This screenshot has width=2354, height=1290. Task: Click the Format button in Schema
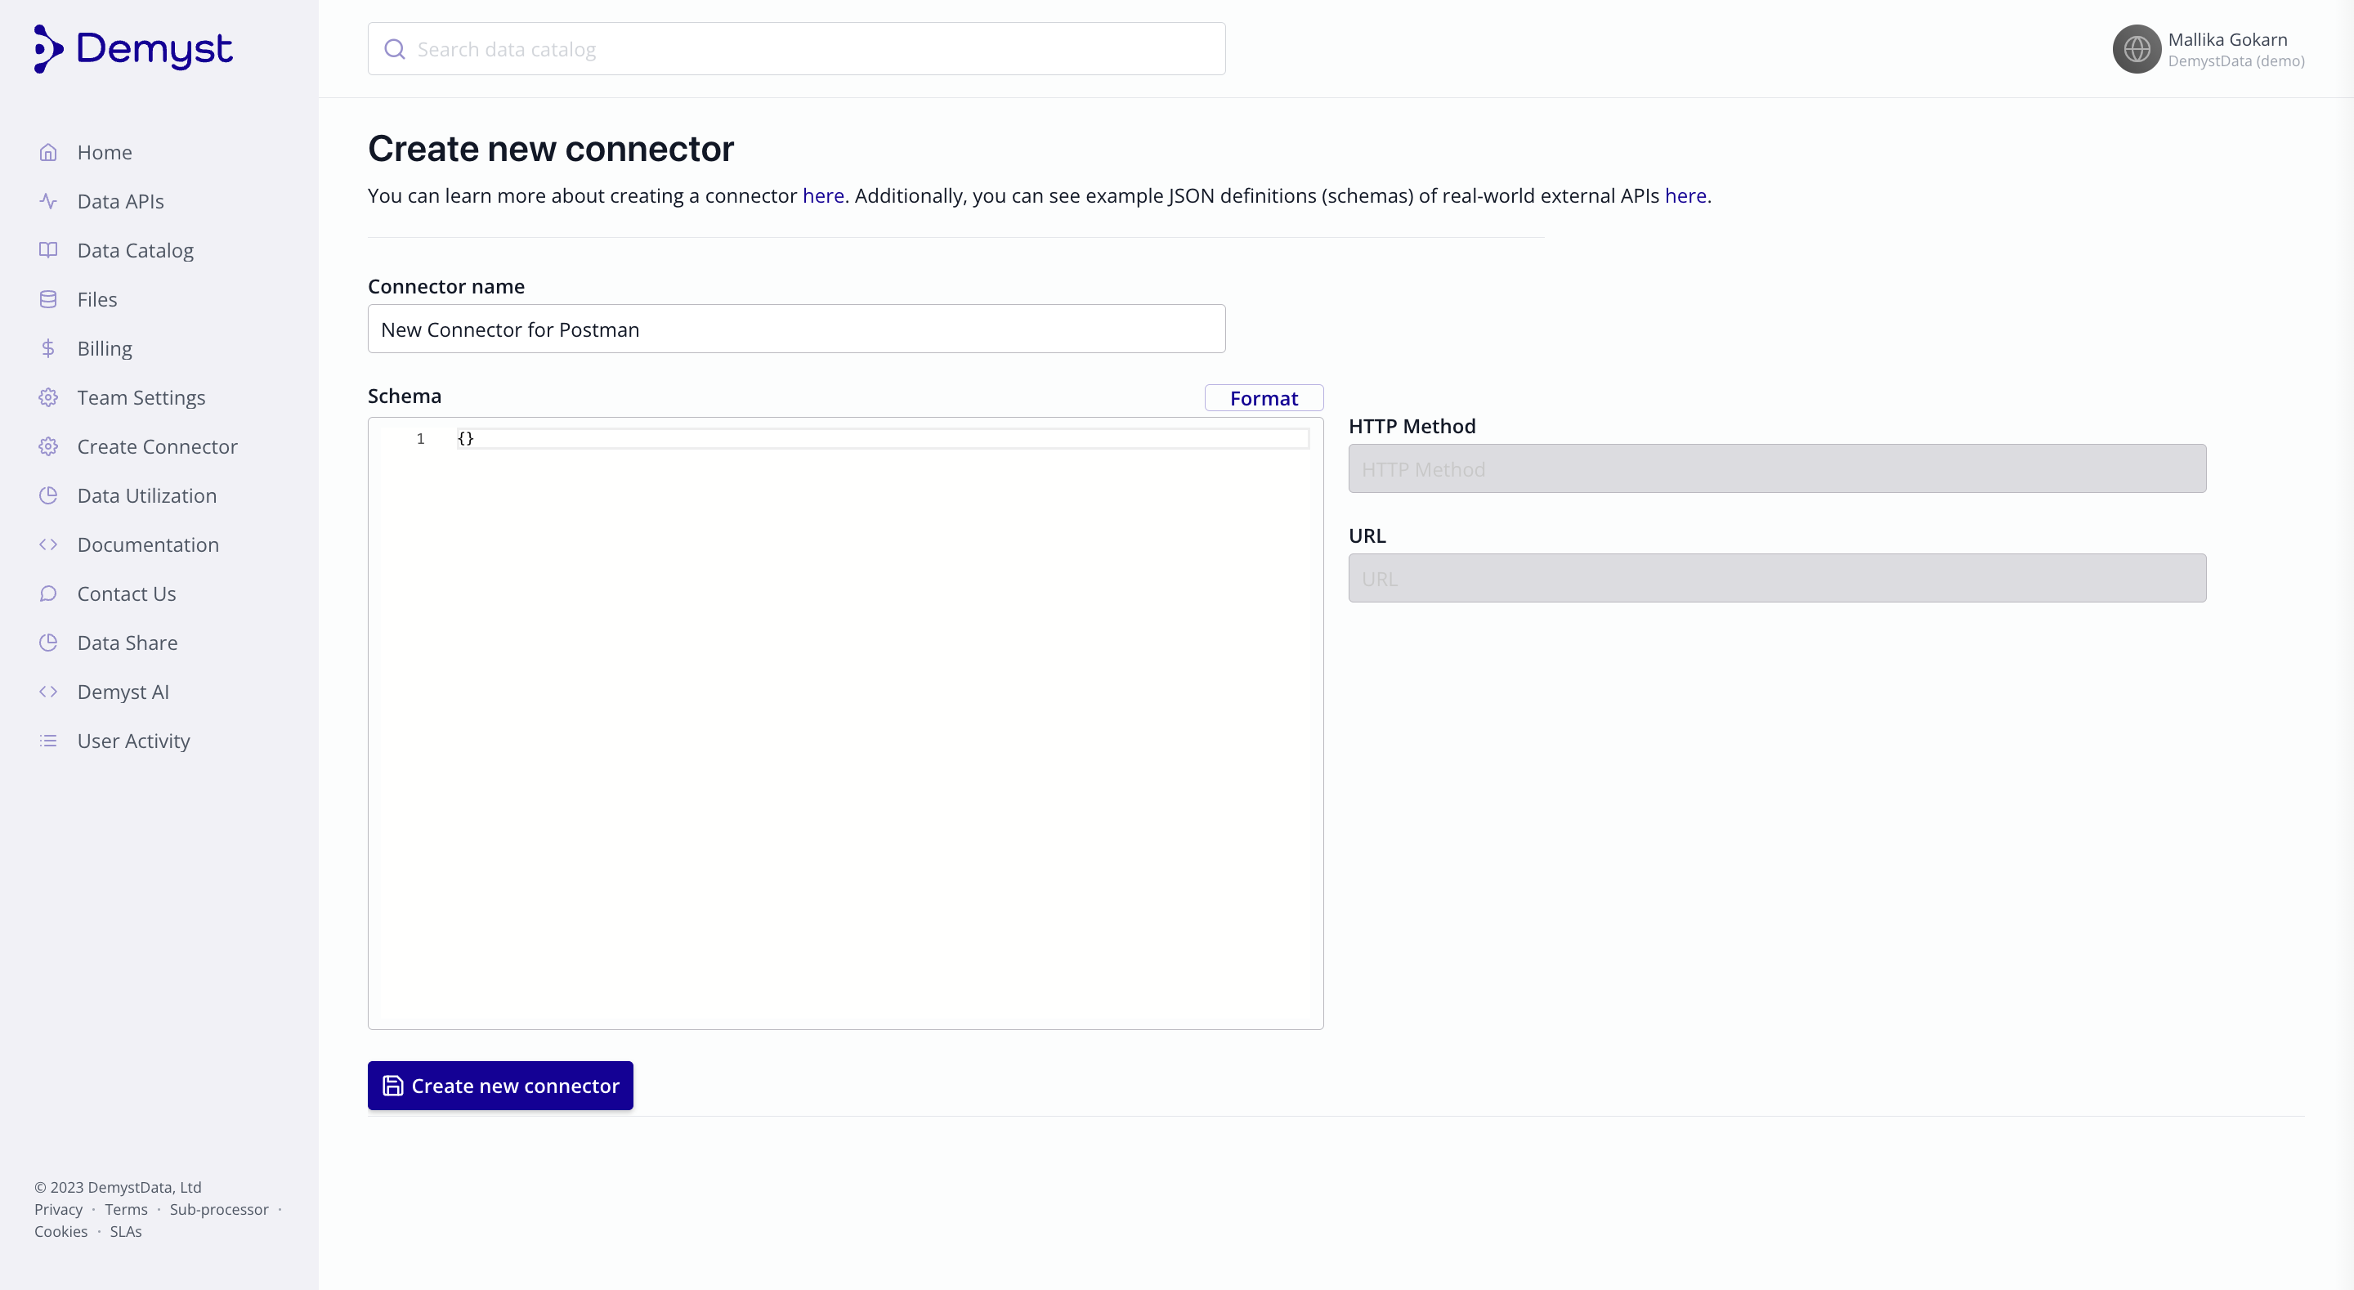click(1264, 397)
